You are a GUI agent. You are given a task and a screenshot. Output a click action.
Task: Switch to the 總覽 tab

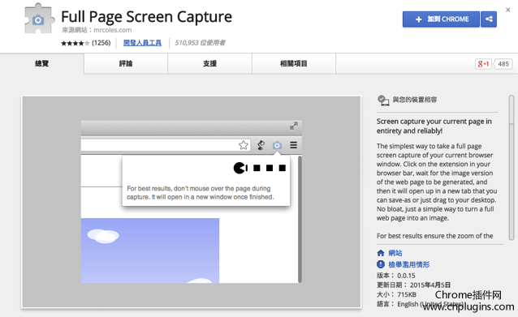pyautogui.click(x=42, y=63)
